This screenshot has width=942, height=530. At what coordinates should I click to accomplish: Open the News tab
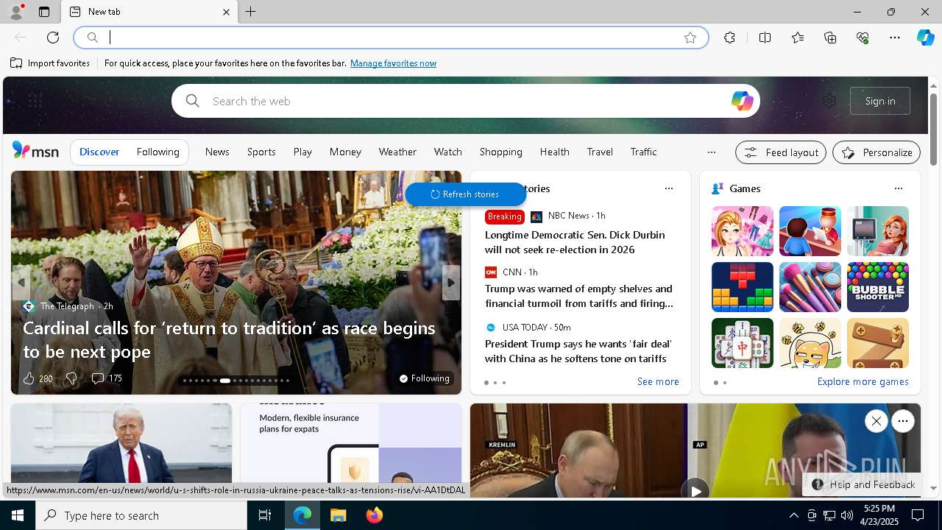click(x=217, y=152)
